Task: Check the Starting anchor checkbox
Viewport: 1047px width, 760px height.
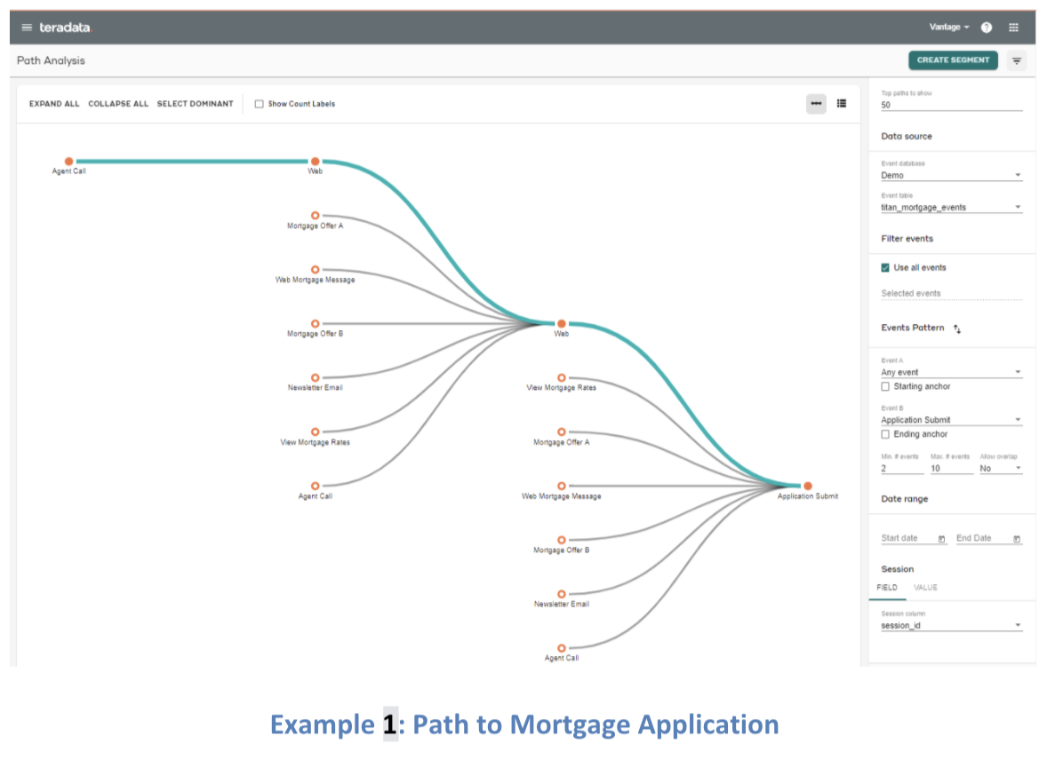Action: coord(885,387)
